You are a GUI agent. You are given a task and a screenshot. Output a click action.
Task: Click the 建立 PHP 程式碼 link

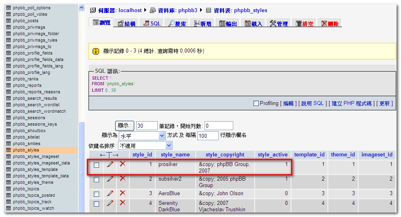(352, 103)
